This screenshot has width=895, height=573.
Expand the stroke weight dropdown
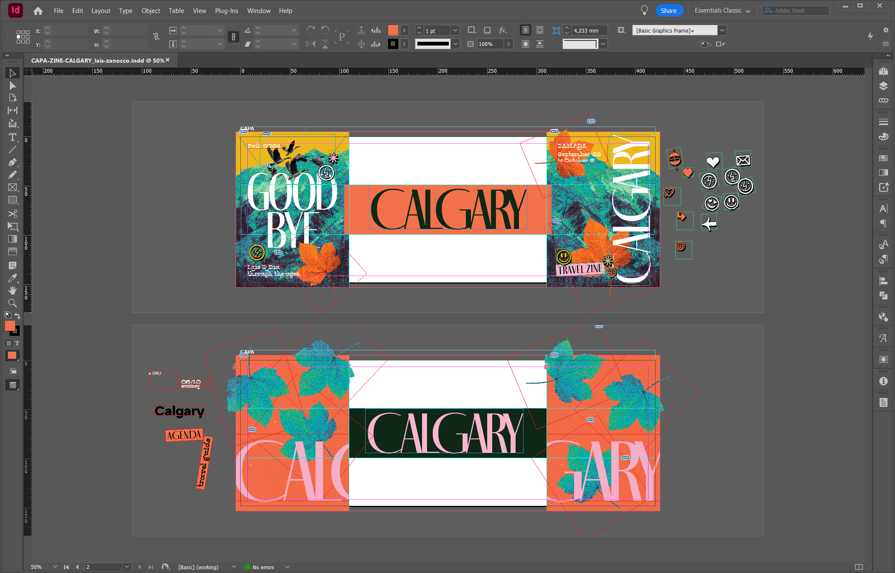(455, 30)
